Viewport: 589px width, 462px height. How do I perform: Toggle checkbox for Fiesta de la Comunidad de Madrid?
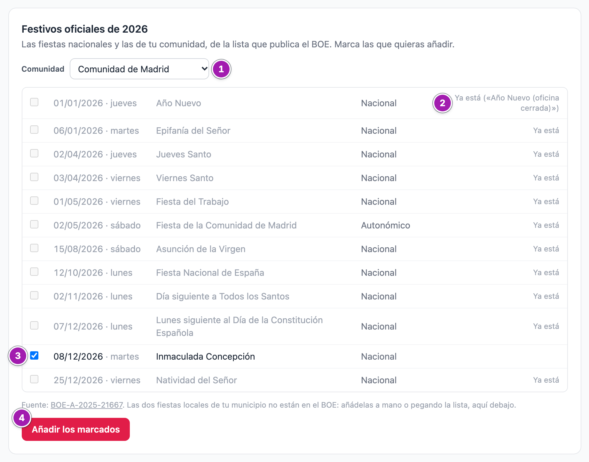pyautogui.click(x=34, y=224)
